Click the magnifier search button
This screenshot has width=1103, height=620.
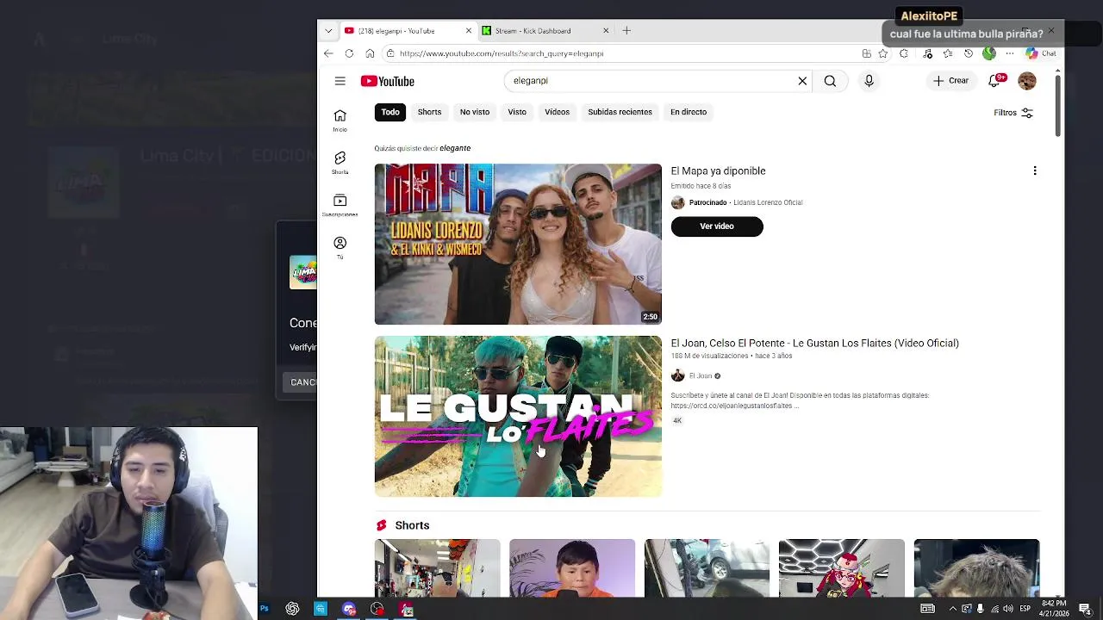tap(830, 81)
